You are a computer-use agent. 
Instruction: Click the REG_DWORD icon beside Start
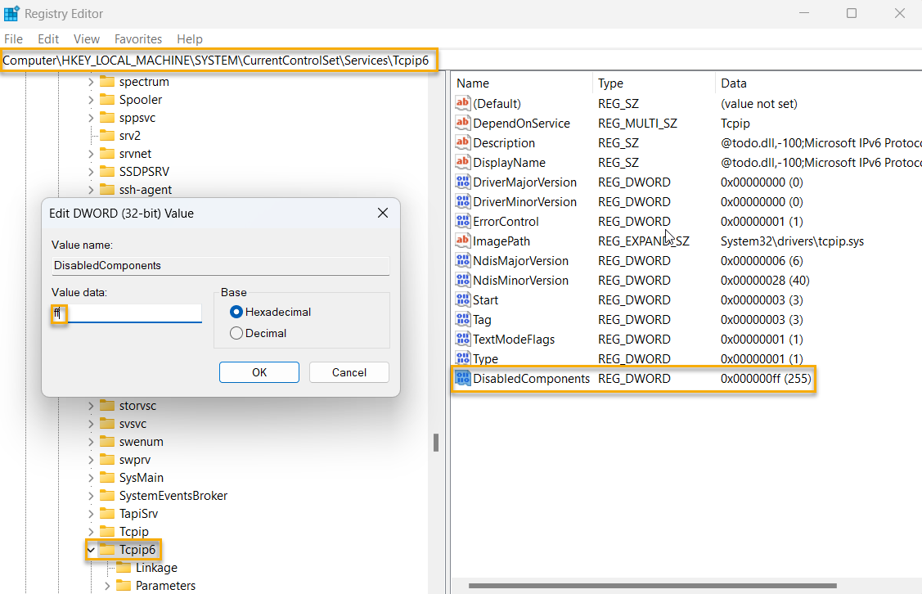462,299
